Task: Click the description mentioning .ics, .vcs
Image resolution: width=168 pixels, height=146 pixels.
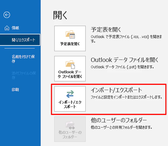Action: (x=126, y=39)
